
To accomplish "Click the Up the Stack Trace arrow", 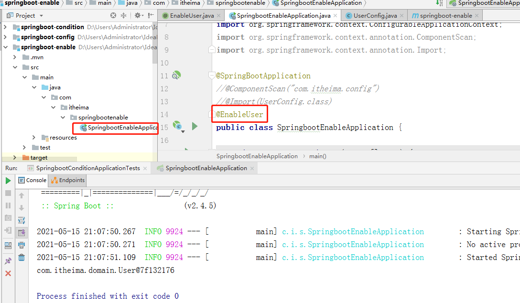I will [22, 195].
